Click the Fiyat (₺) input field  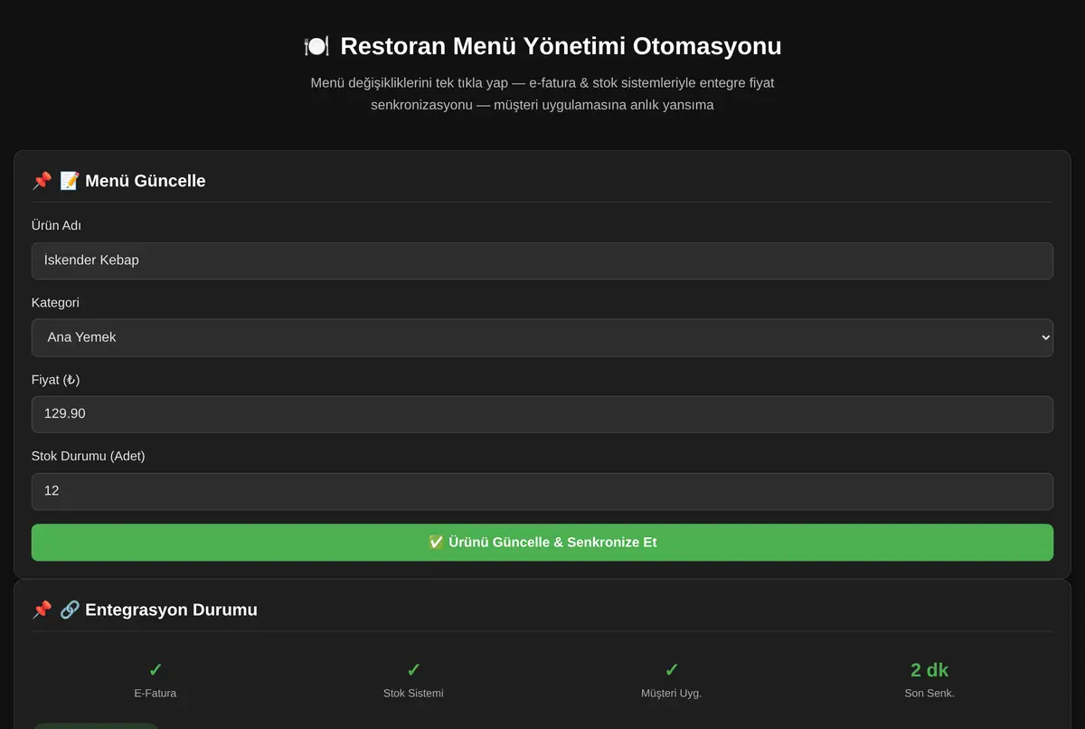[542, 414]
